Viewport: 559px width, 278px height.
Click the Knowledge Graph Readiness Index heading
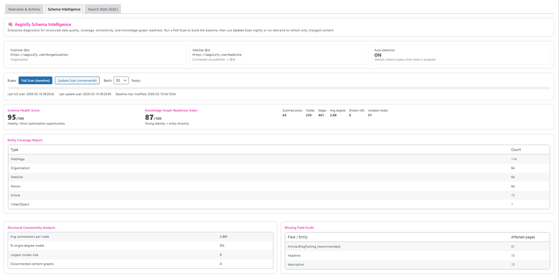coord(171,111)
